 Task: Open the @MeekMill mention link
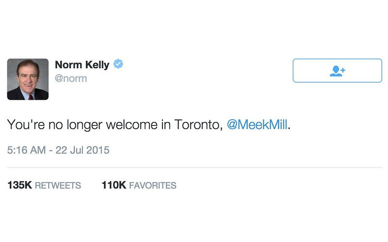[257, 124]
